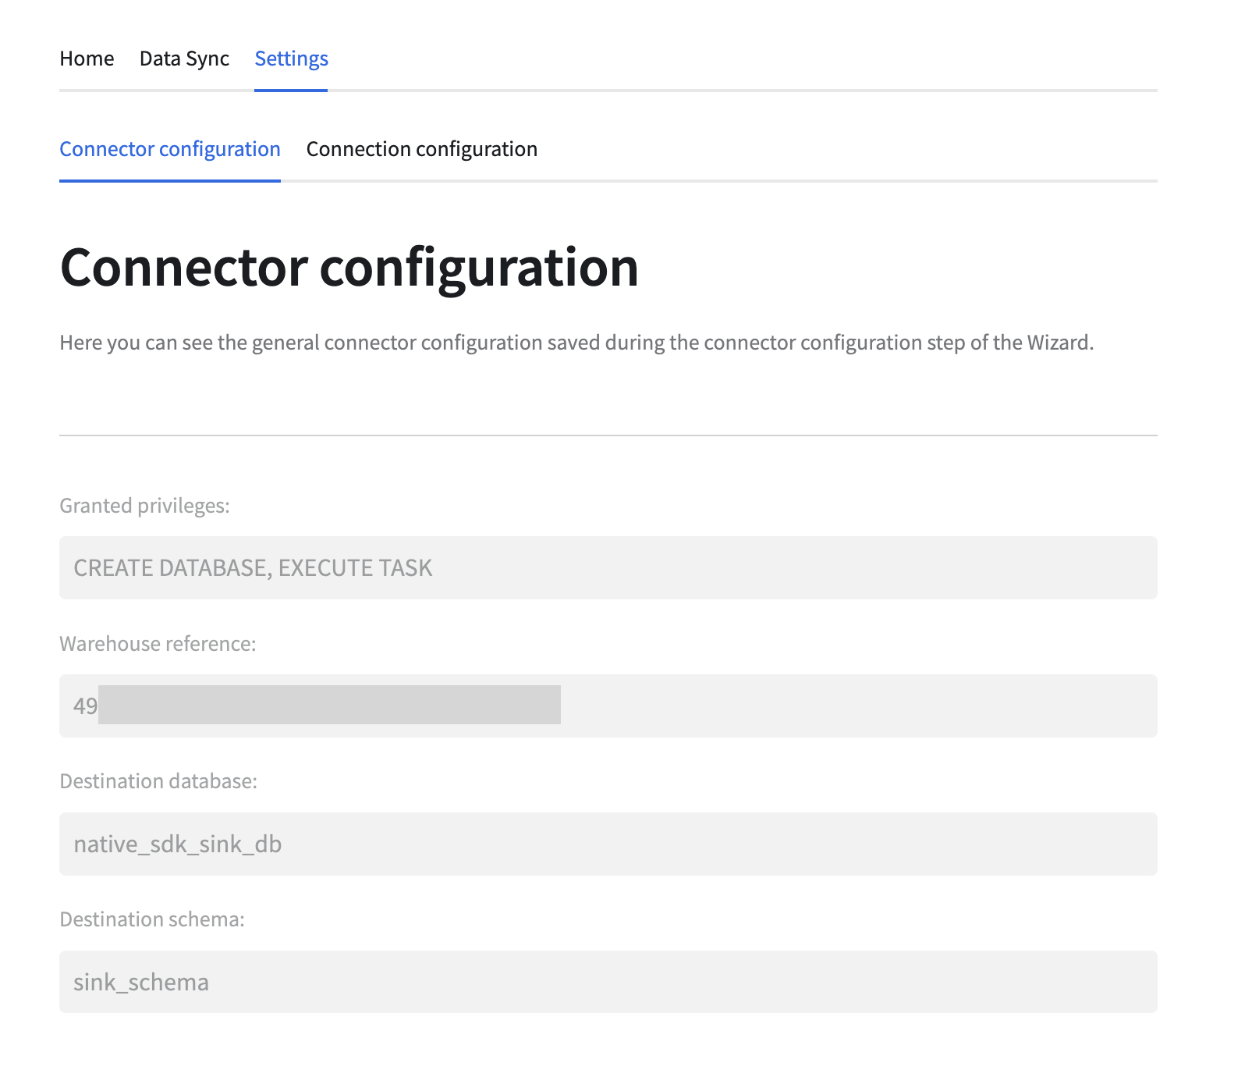Open the Home tab

(87, 59)
